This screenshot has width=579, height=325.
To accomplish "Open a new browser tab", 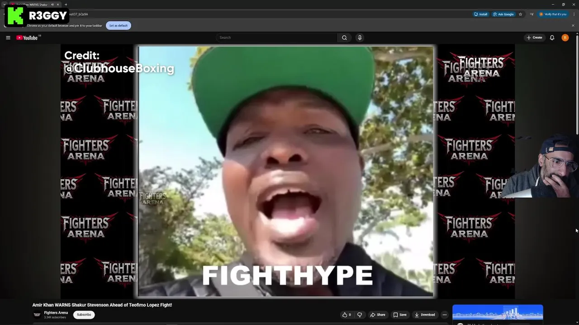I will pos(66,5).
